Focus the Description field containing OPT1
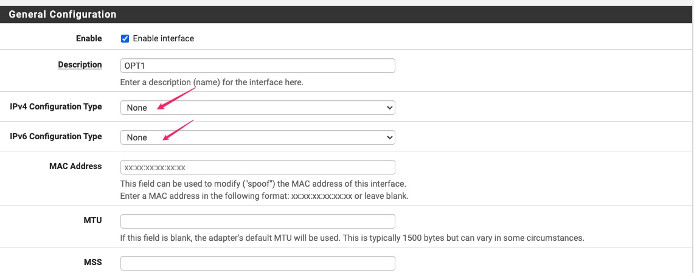 (x=257, y=66)
